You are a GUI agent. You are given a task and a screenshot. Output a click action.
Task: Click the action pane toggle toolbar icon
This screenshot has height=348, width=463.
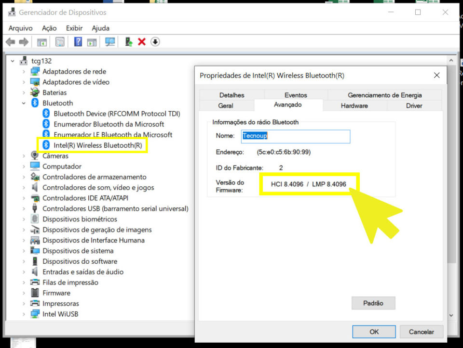coord(92,42)
